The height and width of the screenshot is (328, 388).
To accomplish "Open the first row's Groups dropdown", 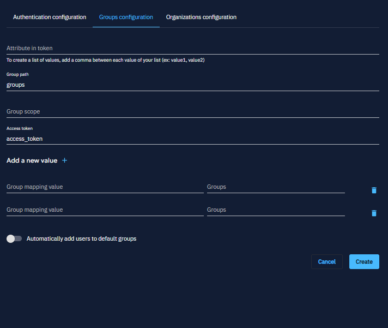I will click(x=275, y=187).
